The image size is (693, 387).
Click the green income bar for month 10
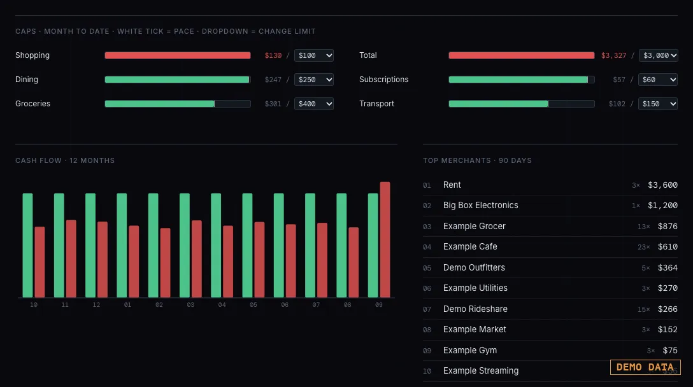(27, 245)
